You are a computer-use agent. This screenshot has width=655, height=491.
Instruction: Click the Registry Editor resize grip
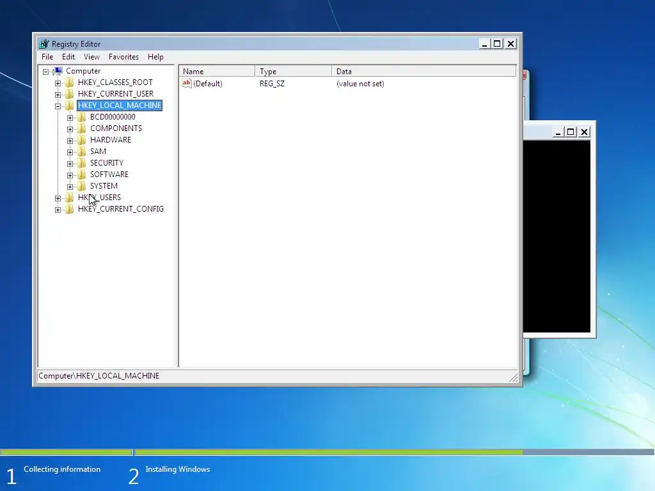point(514,377)
